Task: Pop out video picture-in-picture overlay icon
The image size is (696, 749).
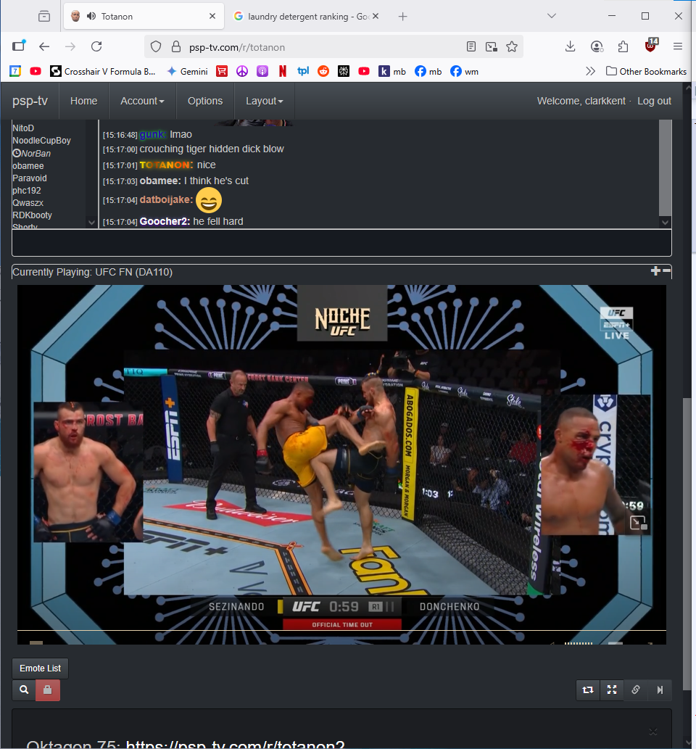Action: point(638,523)
